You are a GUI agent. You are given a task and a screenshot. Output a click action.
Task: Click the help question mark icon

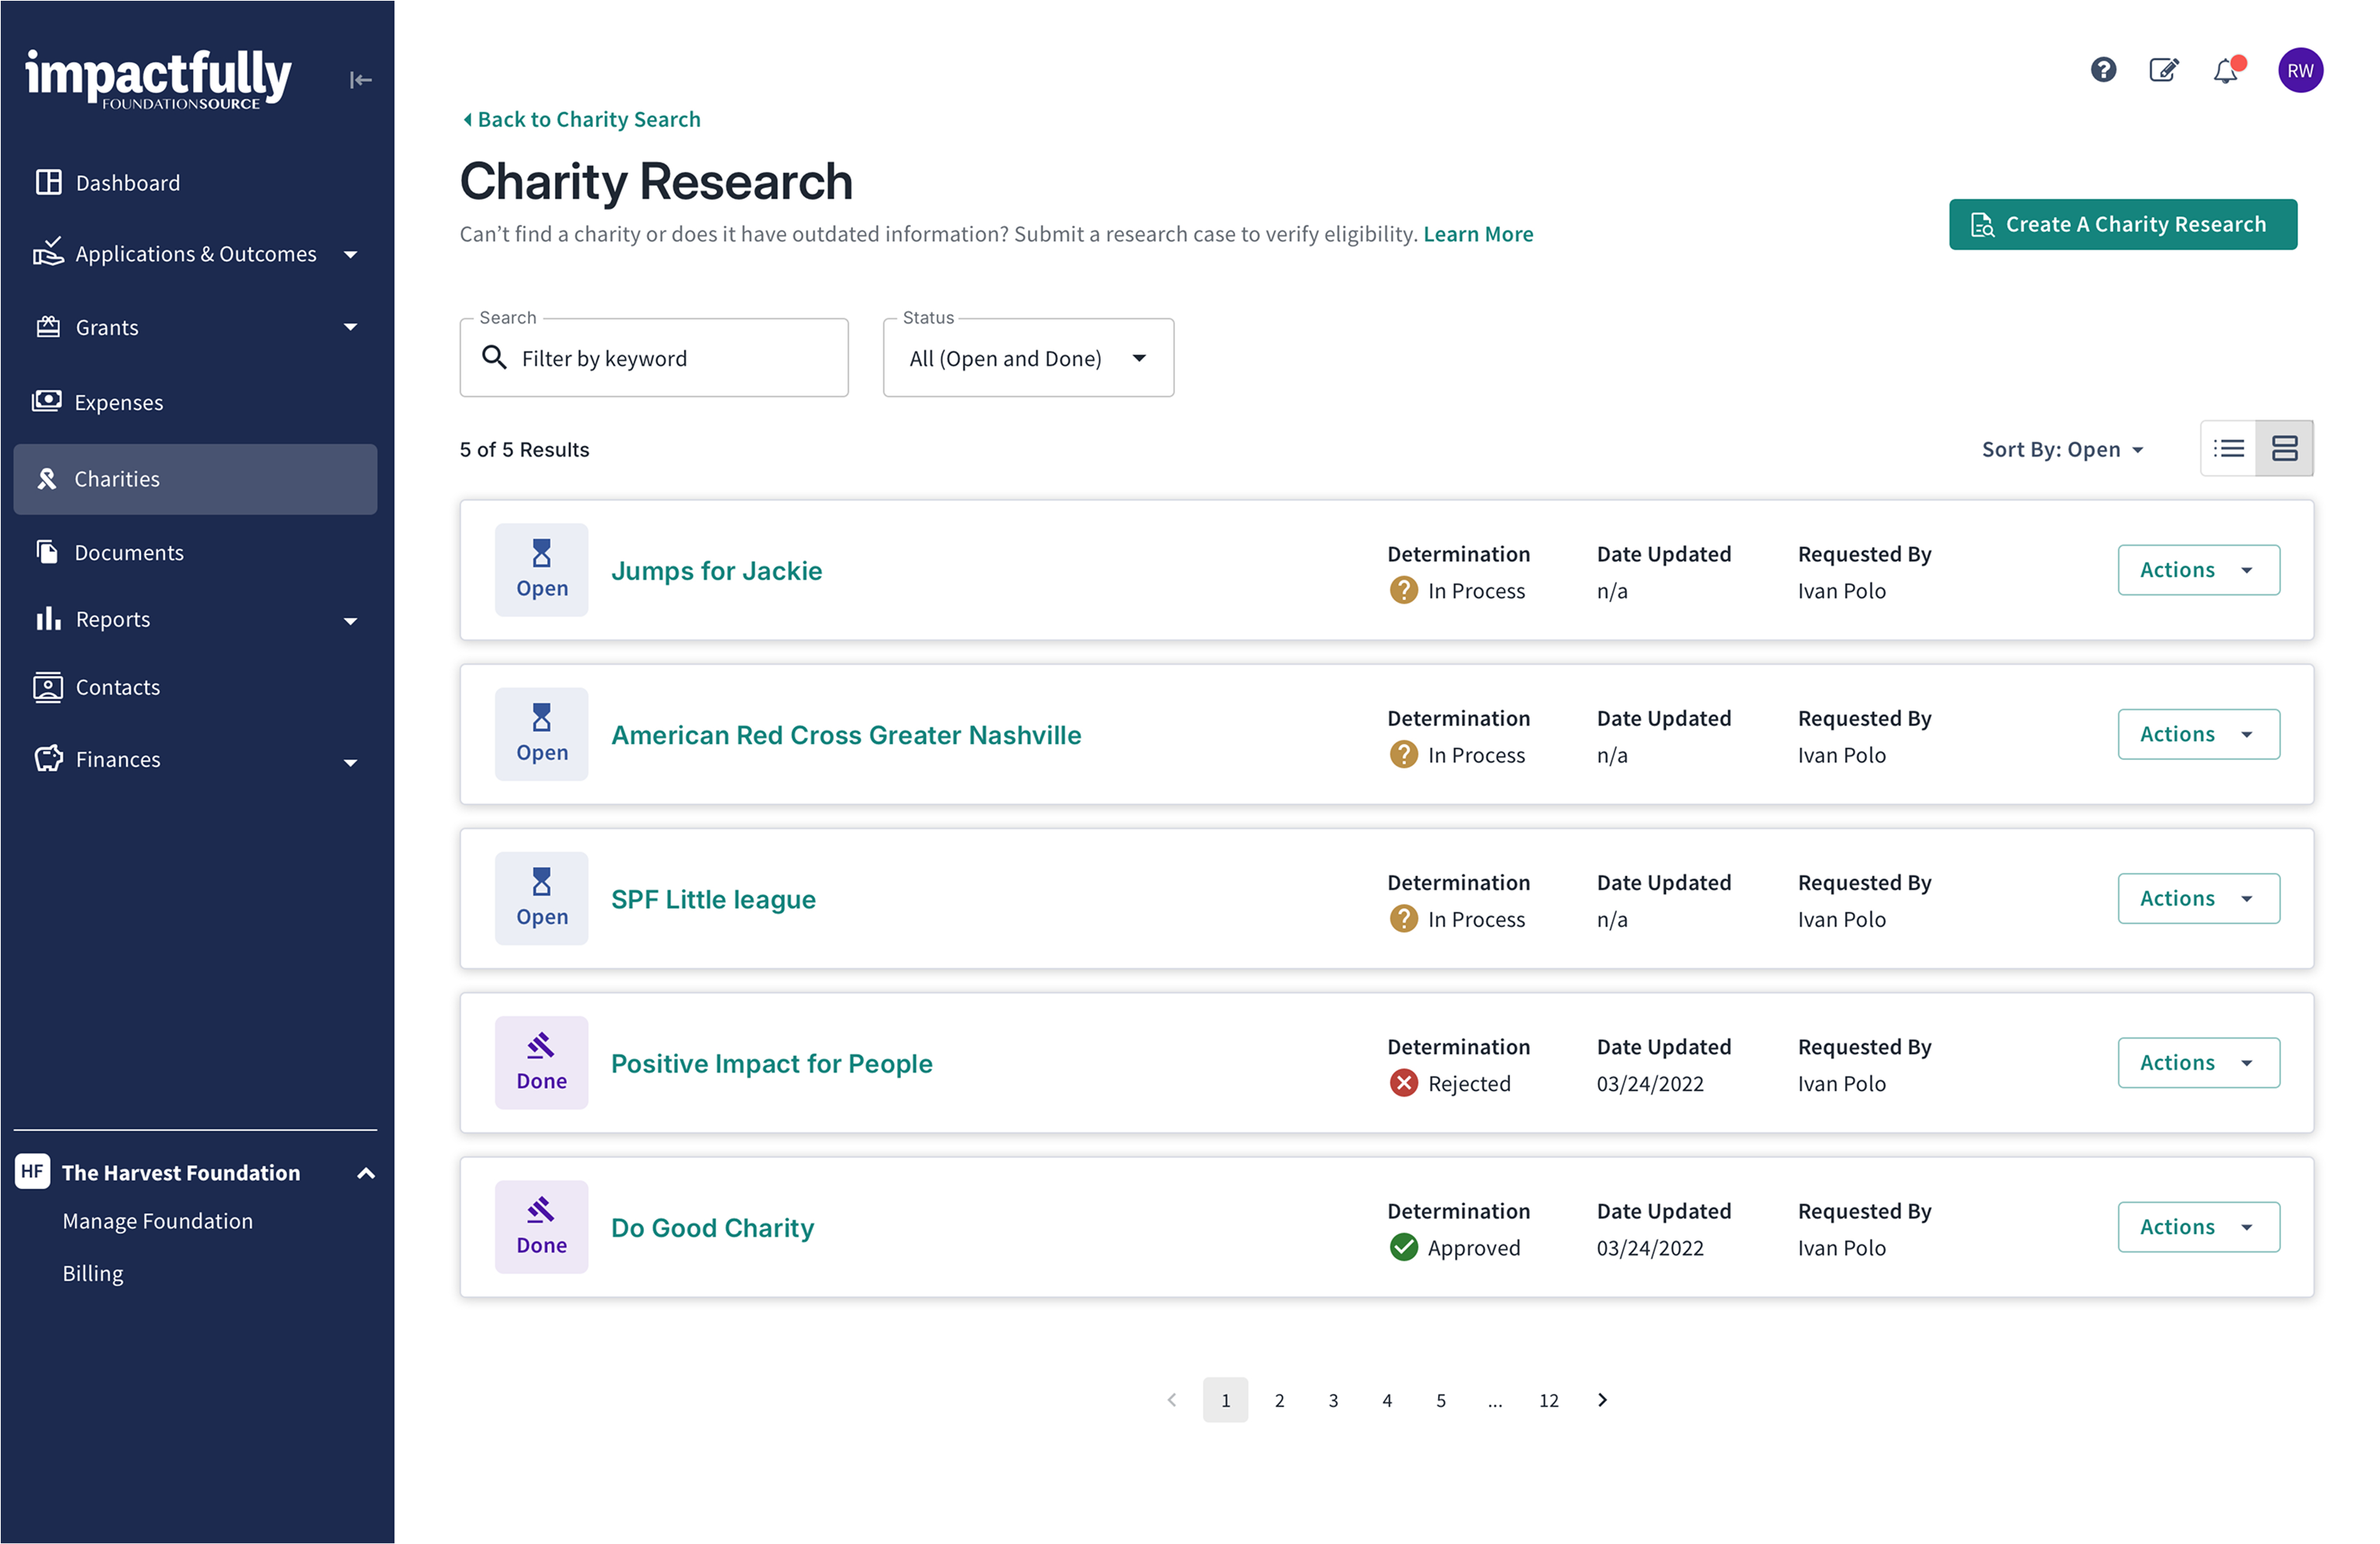2103,70
